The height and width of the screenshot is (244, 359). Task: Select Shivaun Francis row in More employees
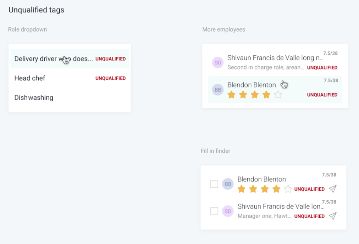tap(275, 62)
